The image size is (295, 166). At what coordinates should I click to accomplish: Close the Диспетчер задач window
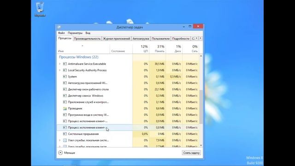click(198, 26)
